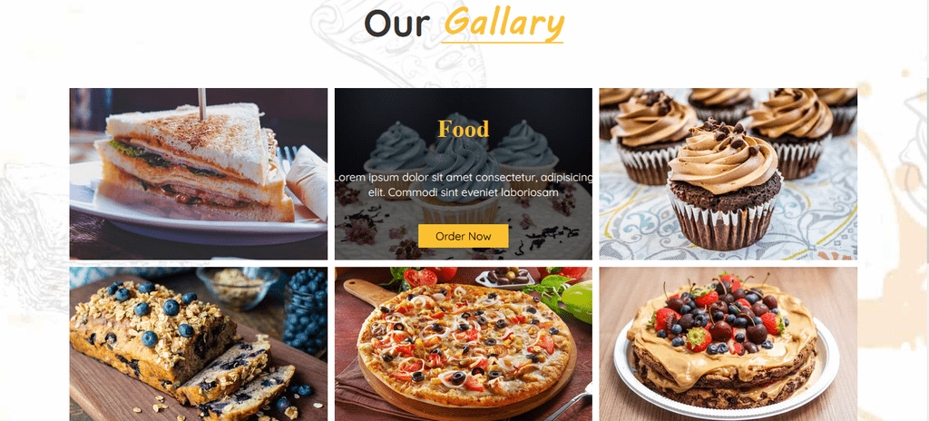929x421 pixels.
Task: Click the Gallary underlined heading word
Action: [x=503, y=23]
